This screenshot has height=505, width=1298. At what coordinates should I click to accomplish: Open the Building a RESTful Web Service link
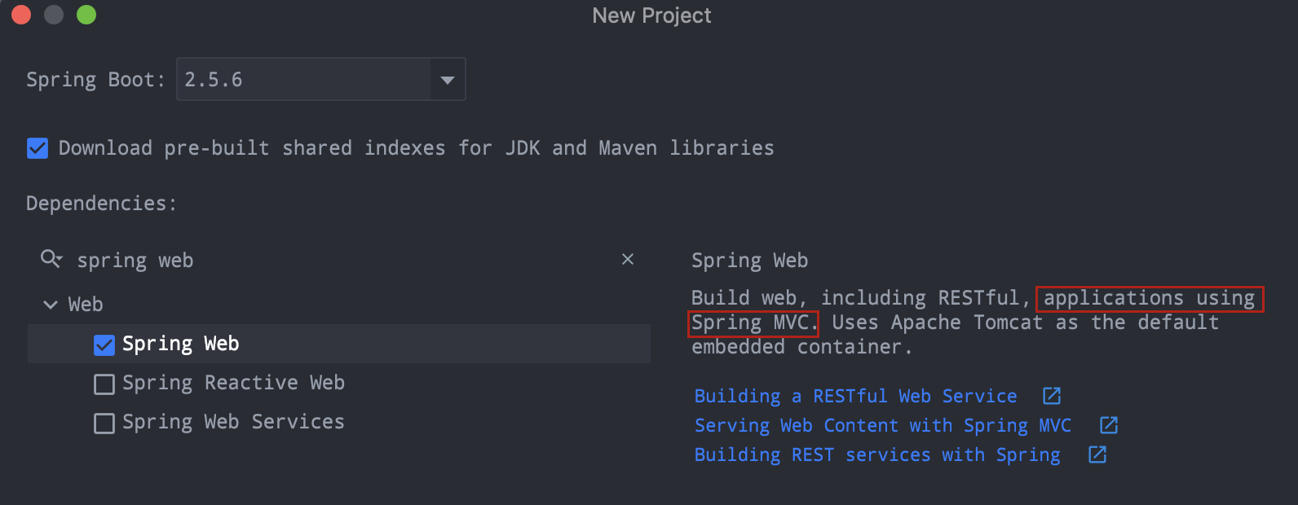pos(854,396)
